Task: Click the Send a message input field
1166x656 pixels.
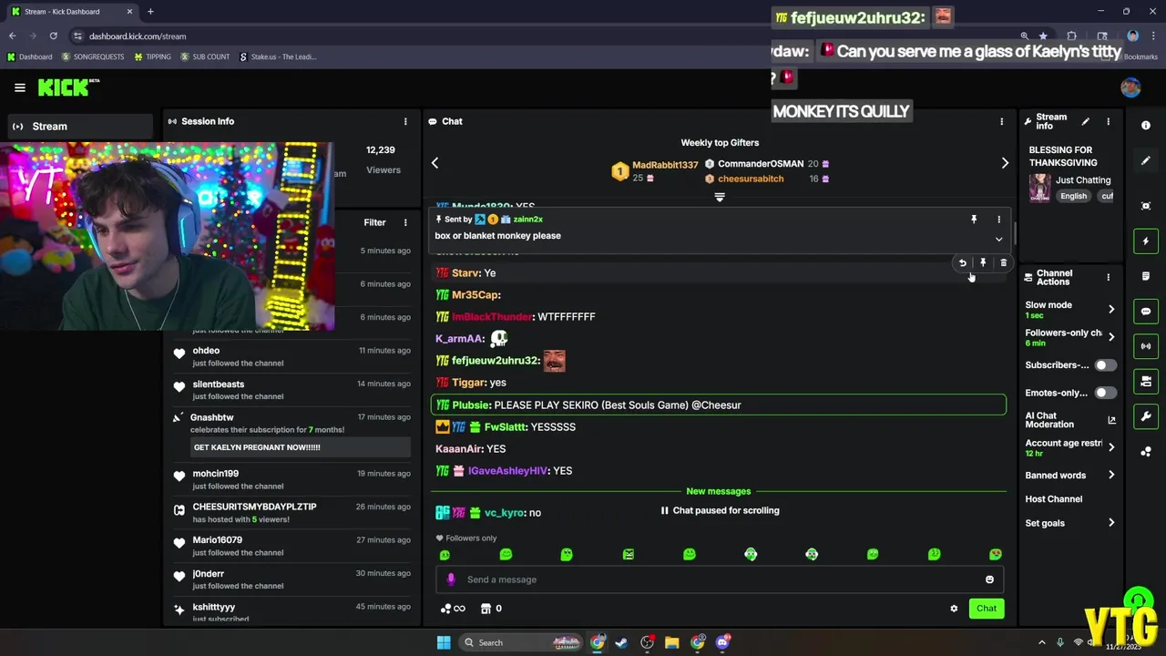Action: 720,579
